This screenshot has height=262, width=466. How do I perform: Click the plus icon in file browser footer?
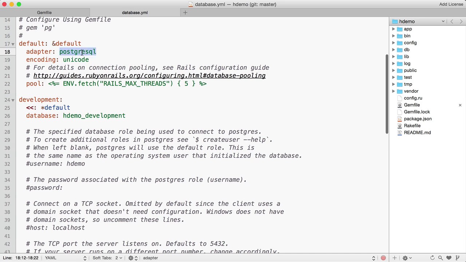point(394,258)
